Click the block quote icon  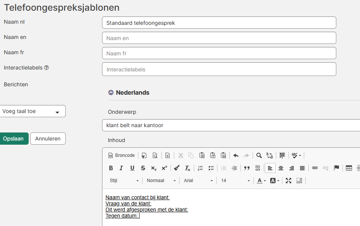point(247,168)
